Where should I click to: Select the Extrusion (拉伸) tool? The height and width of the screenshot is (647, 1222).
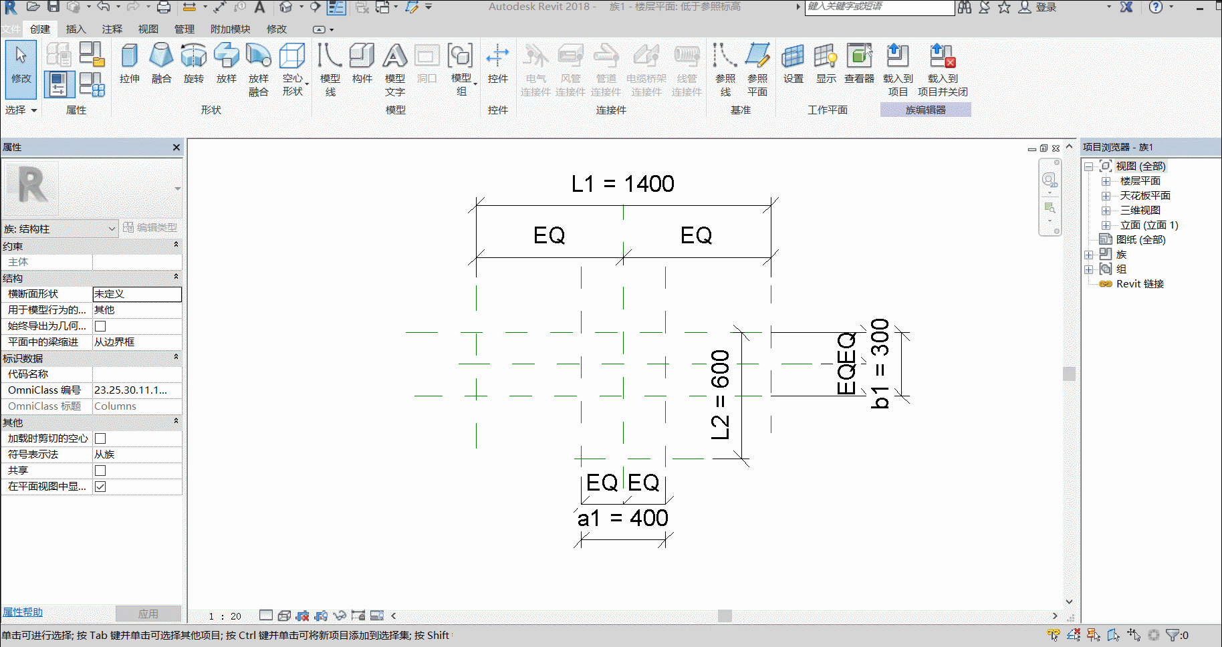pos(130,63)
